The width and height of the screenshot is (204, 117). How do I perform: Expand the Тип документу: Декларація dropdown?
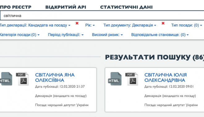(x=130, y=25)
